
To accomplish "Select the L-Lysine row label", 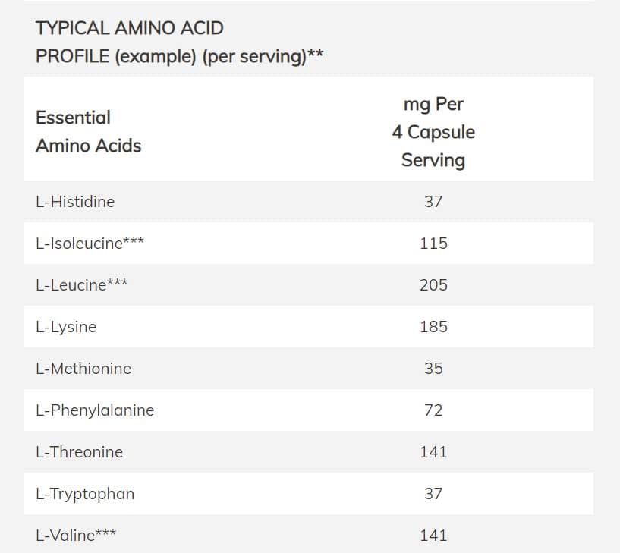I will click(x=66, y=327).
